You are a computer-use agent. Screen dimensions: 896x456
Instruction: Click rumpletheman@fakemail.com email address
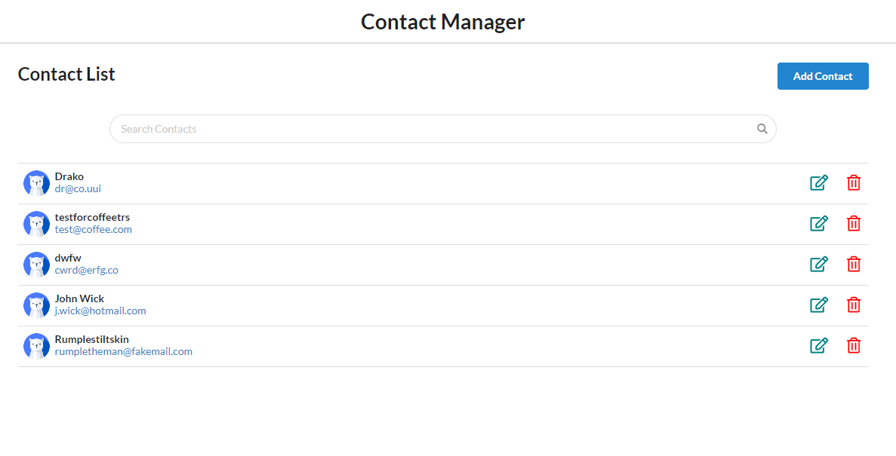(124, 352)
